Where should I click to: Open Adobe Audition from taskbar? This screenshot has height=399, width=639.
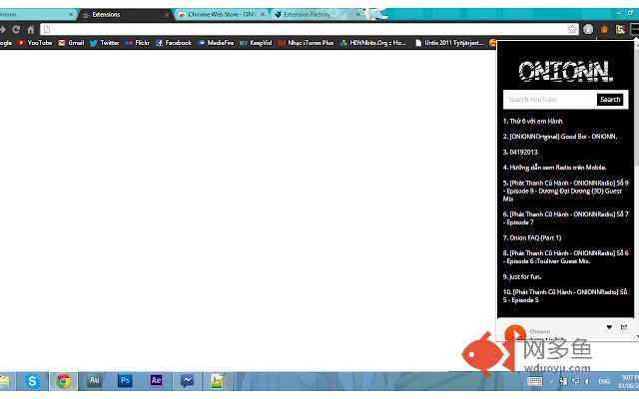coord(94,381)
